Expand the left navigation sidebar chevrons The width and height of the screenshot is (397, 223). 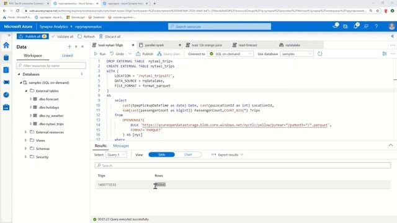[9, 35]
